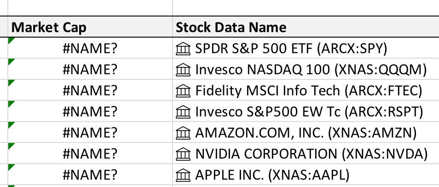
Task: Select the Market Cap header cell
Action: click(x=90, y=27)
